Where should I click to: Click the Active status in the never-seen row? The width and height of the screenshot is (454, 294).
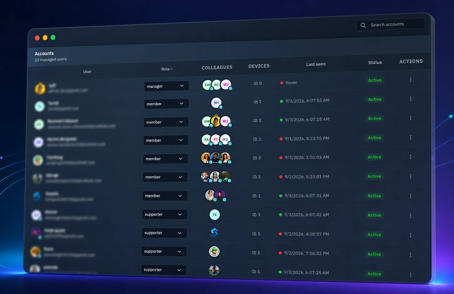[x=374, y=80]
